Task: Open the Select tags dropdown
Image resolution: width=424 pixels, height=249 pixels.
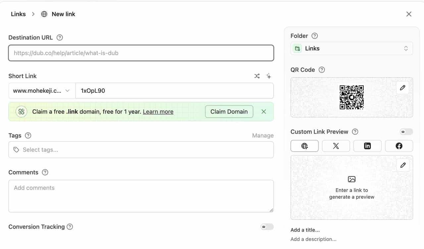Action: 141,150
